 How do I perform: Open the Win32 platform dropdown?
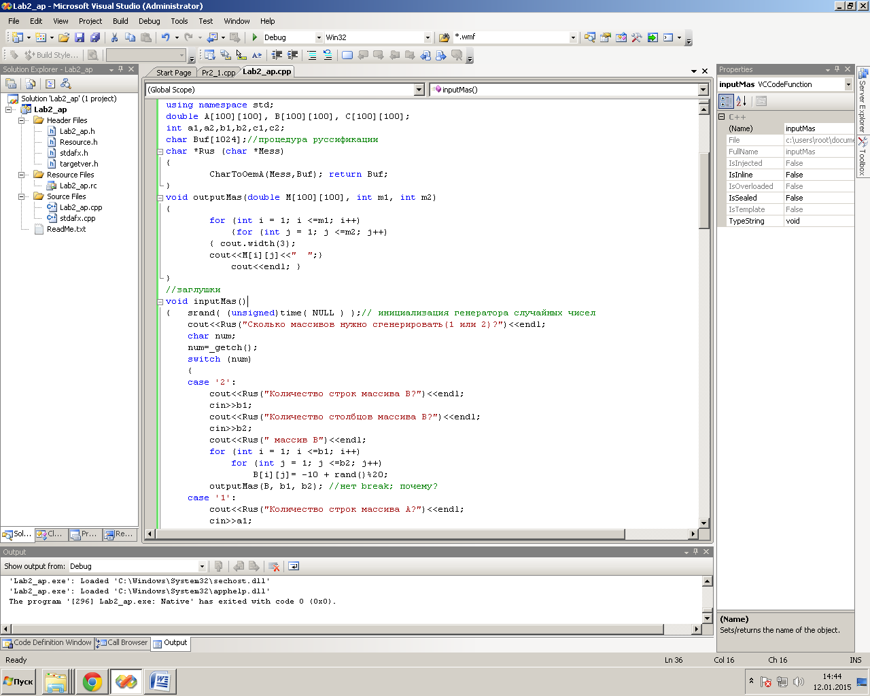pos(428,37)
